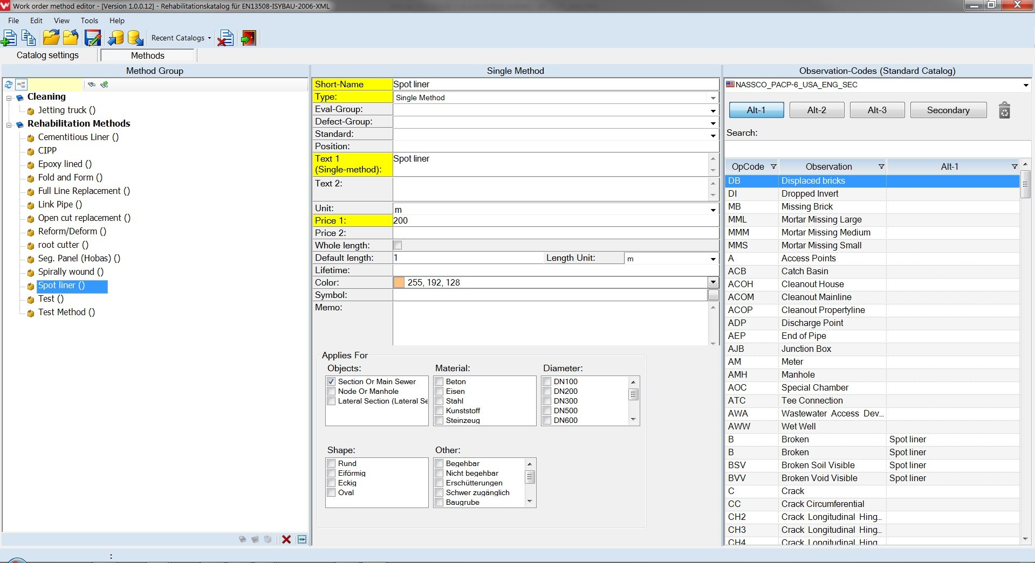Viewport: 1035px width, 563px height.
Task: Click the Alt-2 button
Action: pos(816,110)
